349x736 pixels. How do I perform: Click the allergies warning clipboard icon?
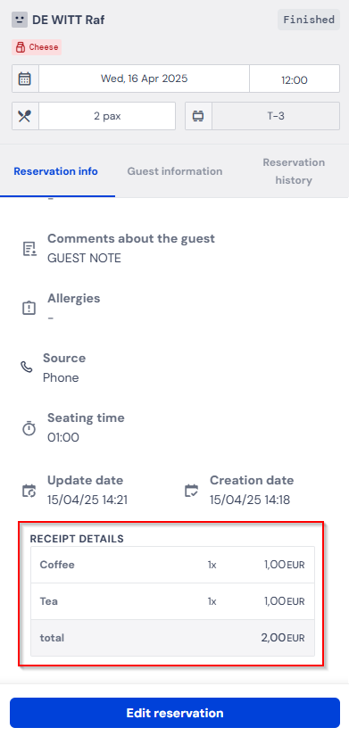pyautogui.click(x=29, y=308)
